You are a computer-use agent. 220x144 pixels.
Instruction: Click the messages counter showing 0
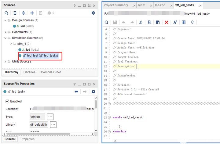click(x=51, y=13)
